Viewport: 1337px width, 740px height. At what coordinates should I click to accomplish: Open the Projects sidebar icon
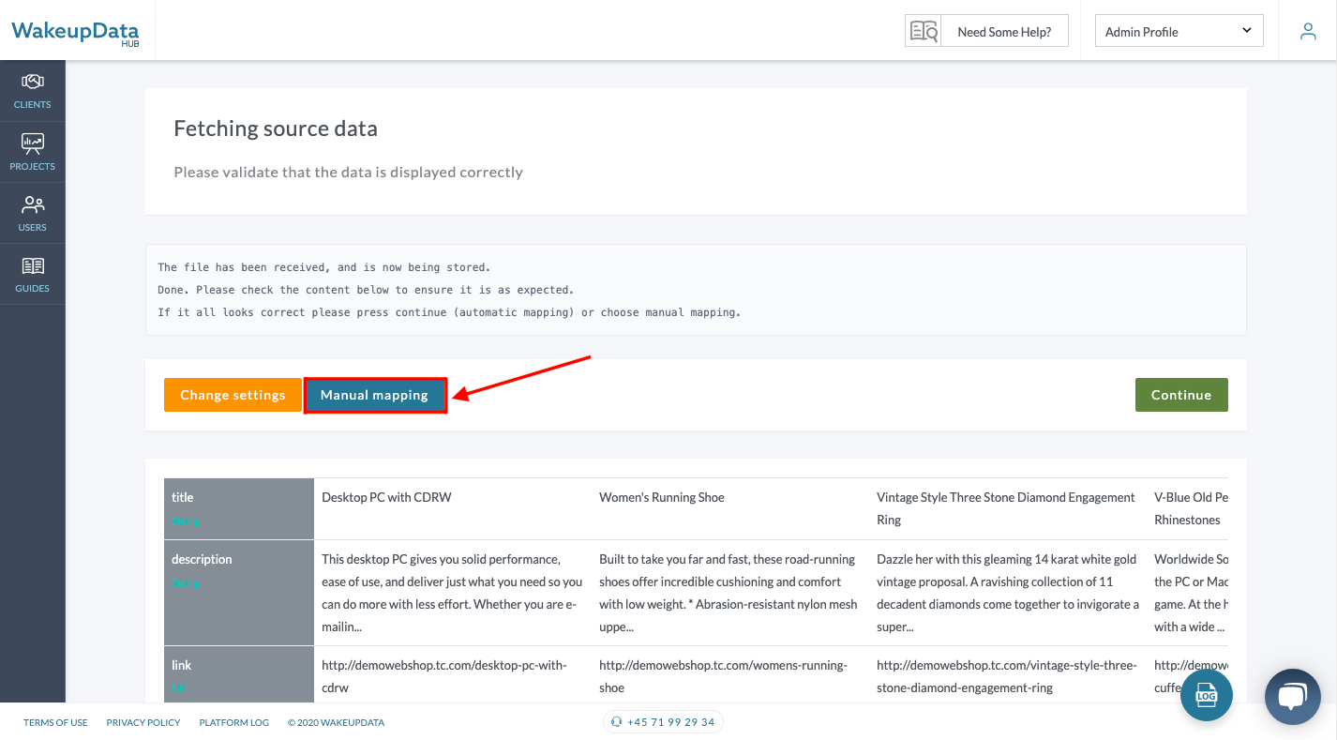(x=32, y=143)
